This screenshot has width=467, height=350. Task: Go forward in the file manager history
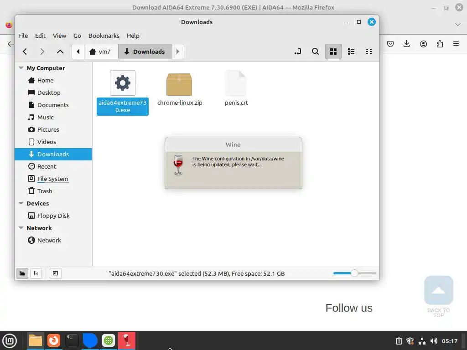pyautogui.click(x=42, y=51)
